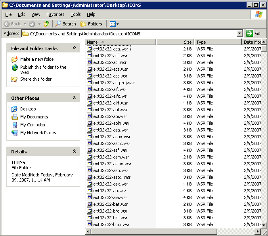Open the Edit menu
Image resolution: width=268 pixels, height=236 pixels.
[21, 14]
